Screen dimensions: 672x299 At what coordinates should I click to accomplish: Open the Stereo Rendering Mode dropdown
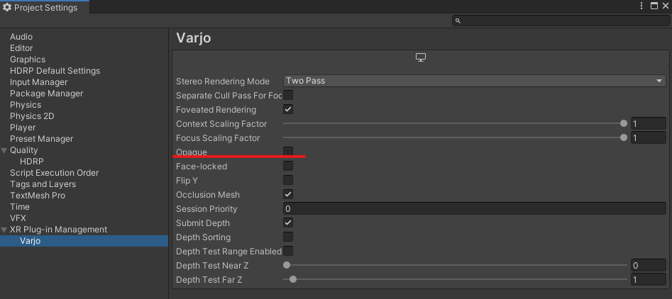coord(474,81)
